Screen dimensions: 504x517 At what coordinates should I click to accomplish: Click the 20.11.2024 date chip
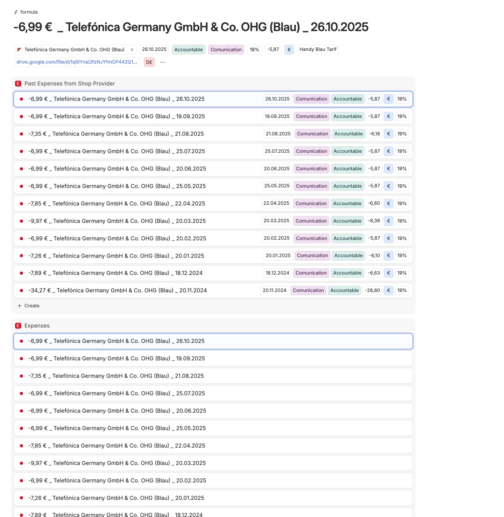pos(275,291)
